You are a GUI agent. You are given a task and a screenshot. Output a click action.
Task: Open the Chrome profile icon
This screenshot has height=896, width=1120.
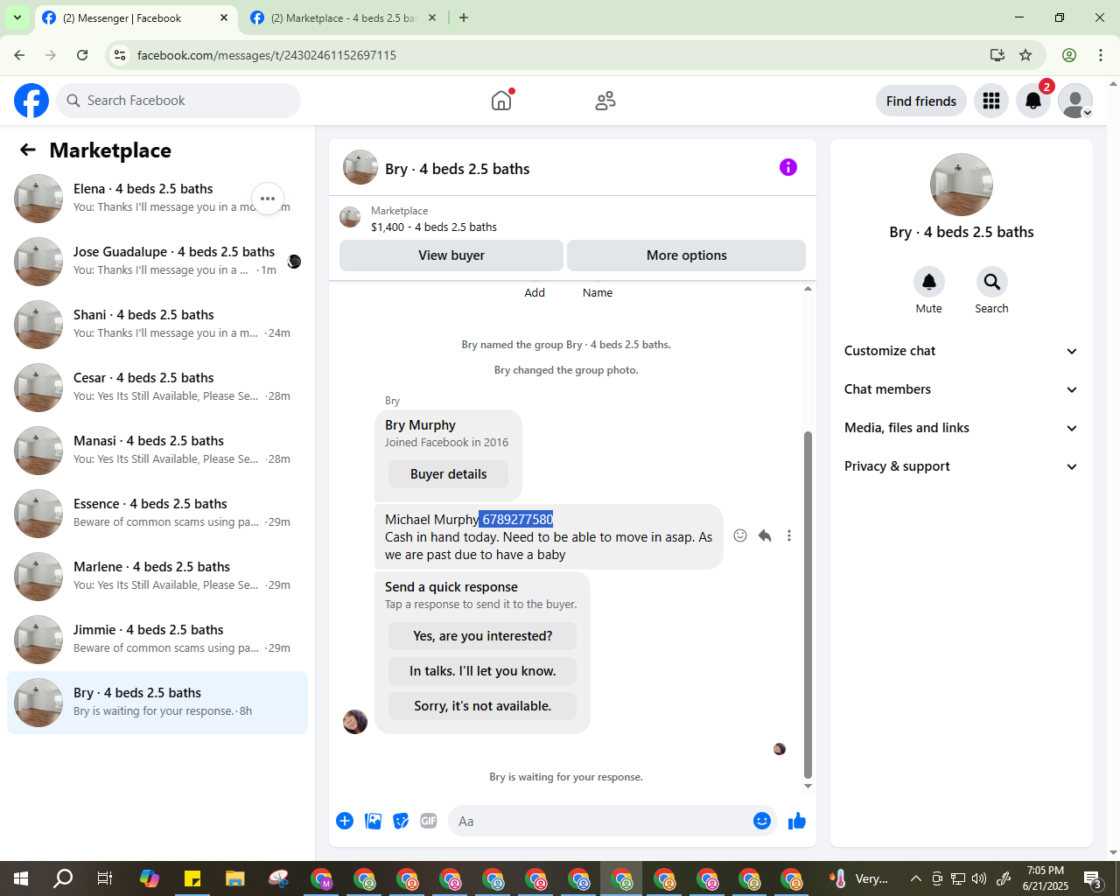coord(1069,55)
